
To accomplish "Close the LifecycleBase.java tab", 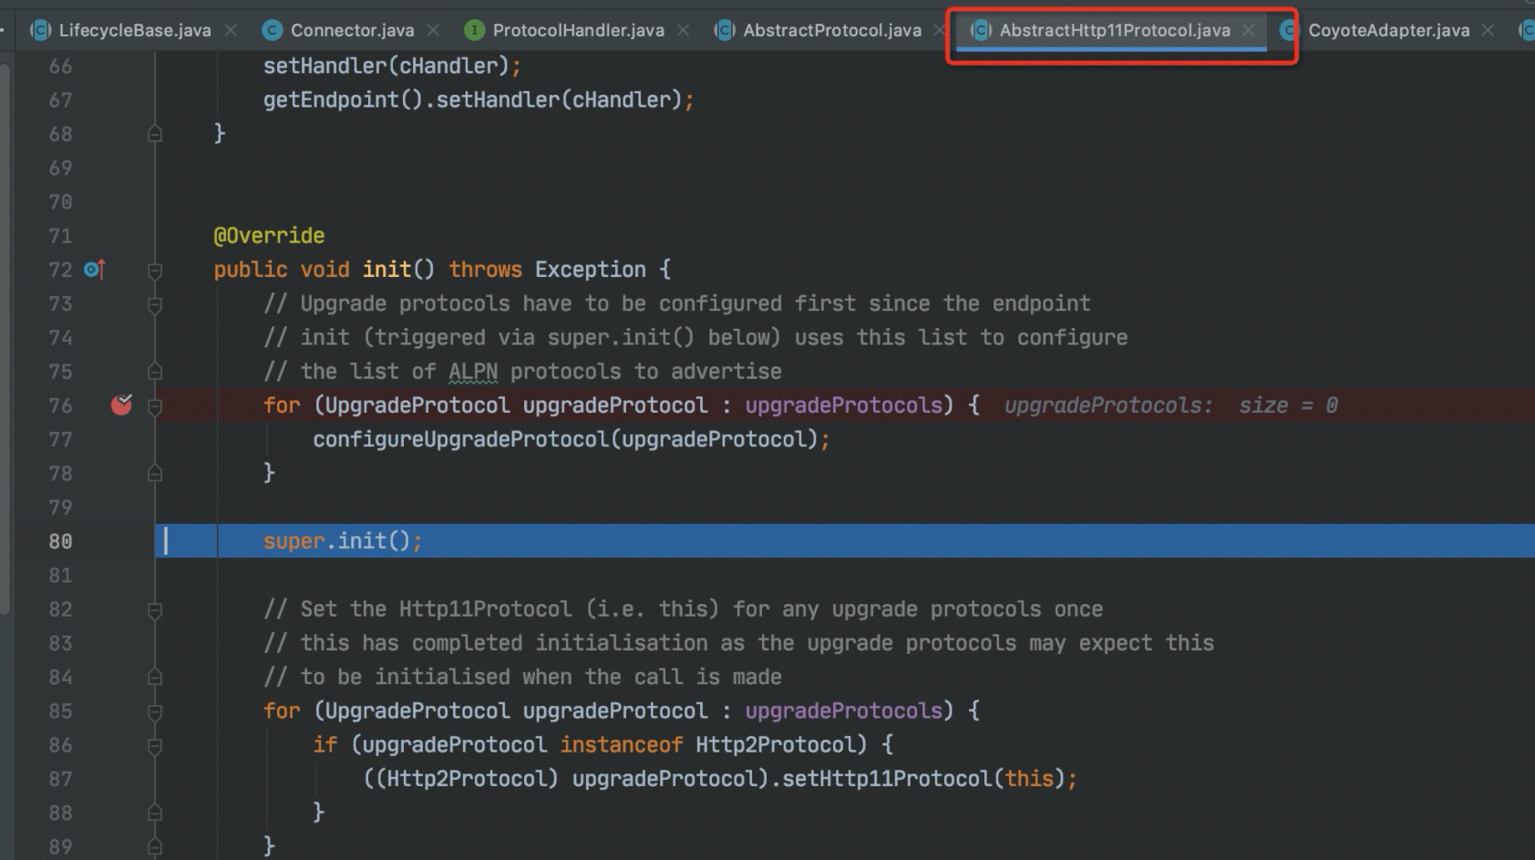I will tap(231, 30).
